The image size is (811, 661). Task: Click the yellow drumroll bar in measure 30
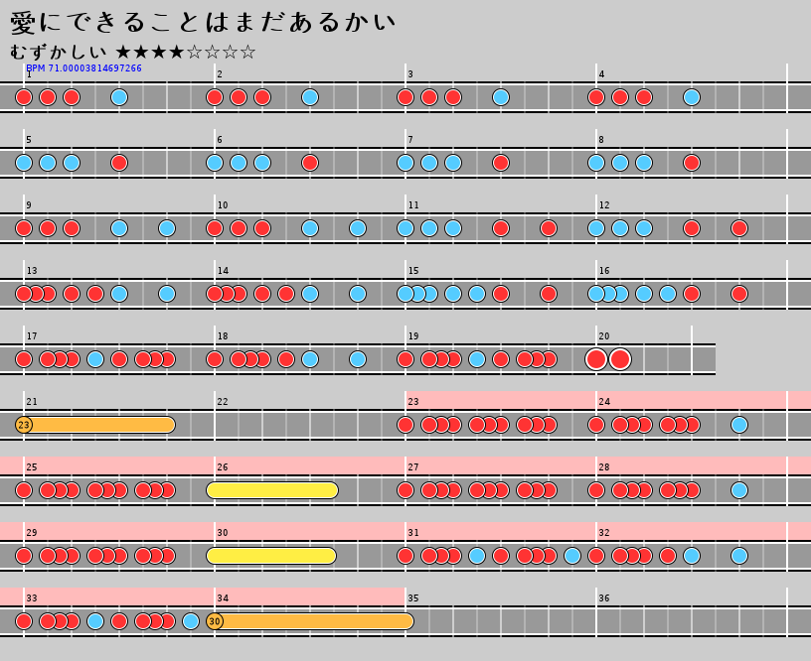coord(271,556)
